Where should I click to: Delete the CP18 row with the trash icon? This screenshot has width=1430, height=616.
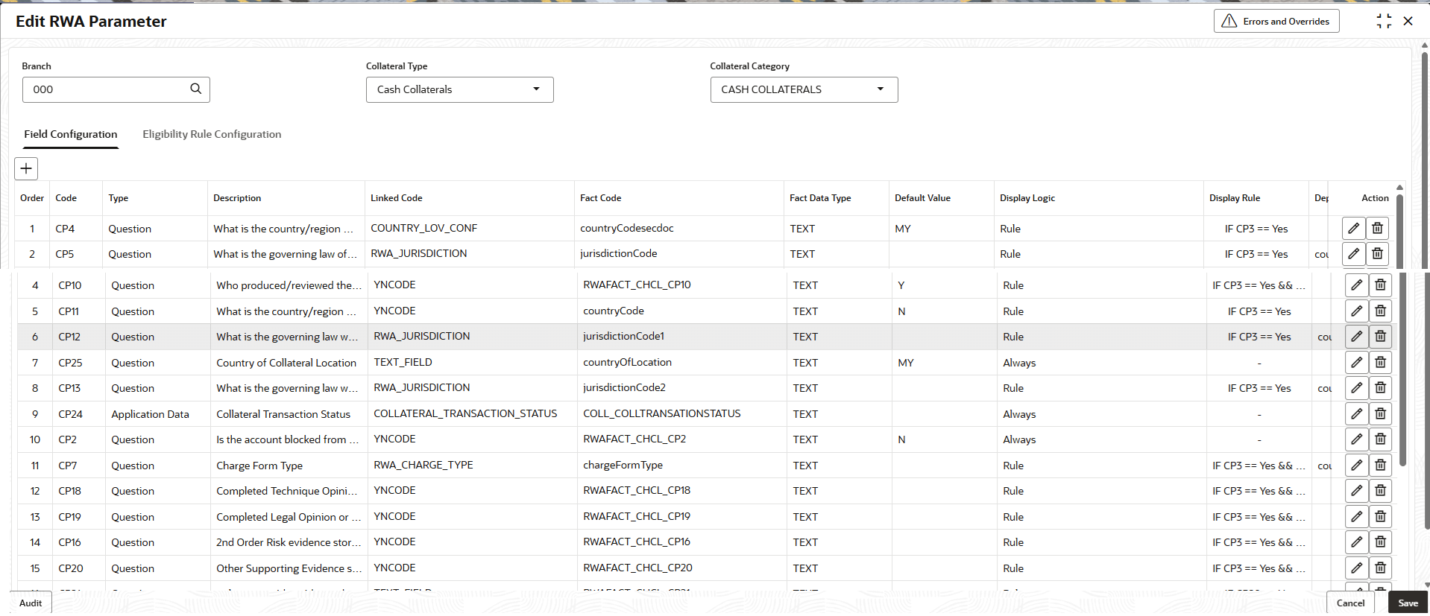click(x=1380, y=491)
